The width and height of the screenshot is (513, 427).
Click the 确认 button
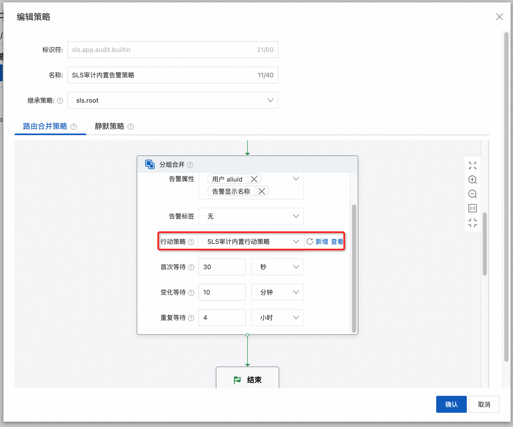pos(451,404)
